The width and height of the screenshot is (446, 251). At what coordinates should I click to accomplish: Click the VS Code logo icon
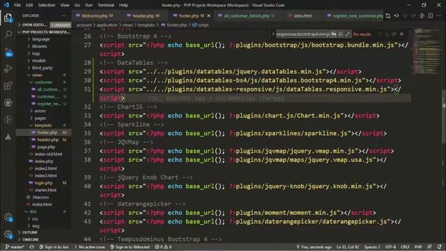[x=6, y=5]
